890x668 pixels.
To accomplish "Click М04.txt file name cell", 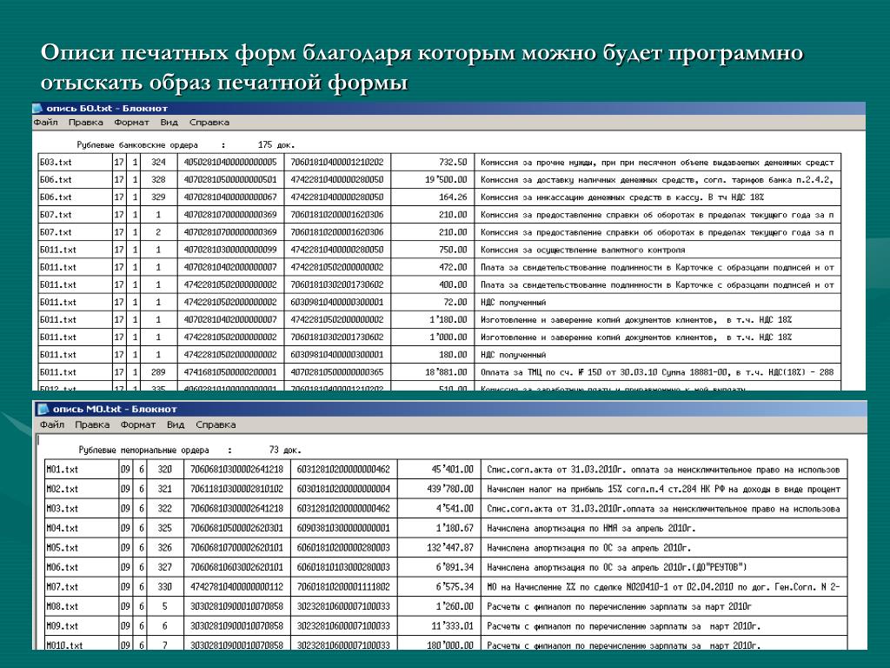I will click(x=81, y=528).
